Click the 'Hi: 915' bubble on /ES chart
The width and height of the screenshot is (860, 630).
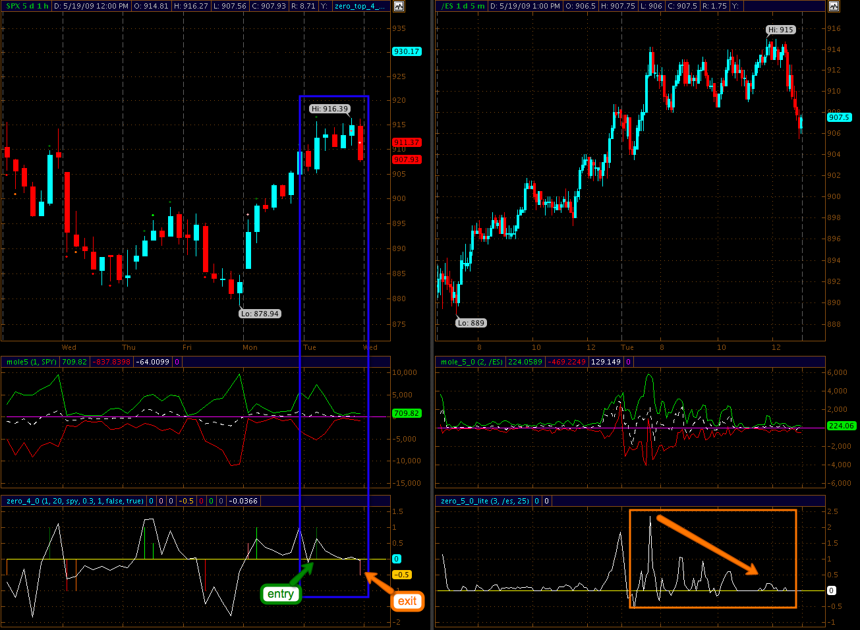tap(780, 30)
